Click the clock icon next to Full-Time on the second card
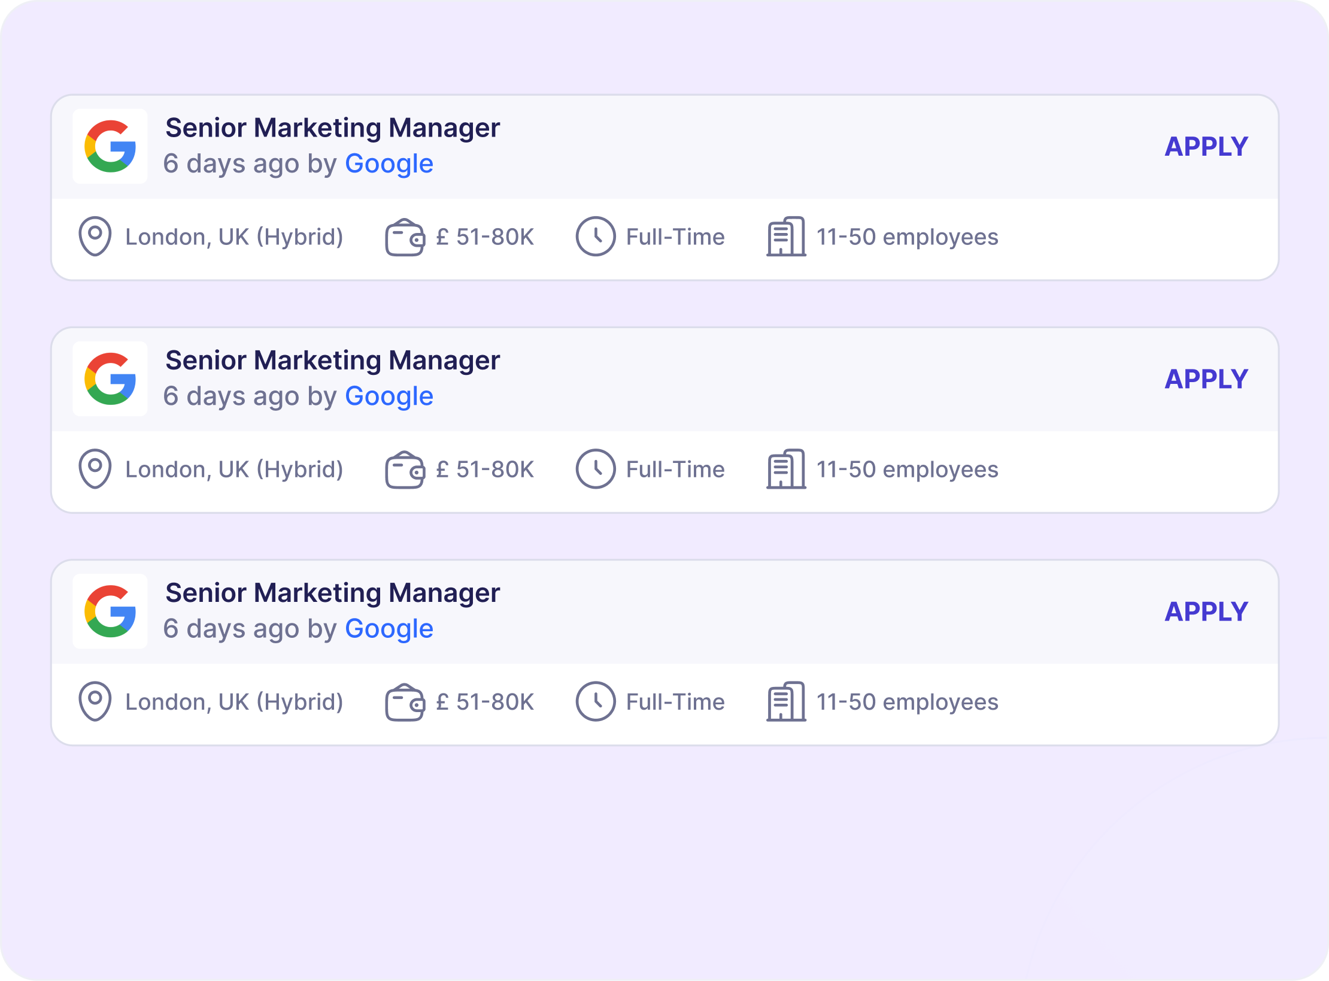This screenshot has height=981, width=1329. (596, 469)
